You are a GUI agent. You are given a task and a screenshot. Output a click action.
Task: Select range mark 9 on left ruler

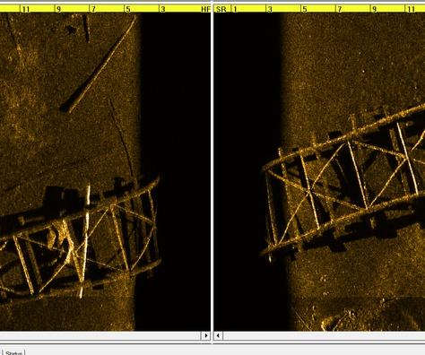58,9
